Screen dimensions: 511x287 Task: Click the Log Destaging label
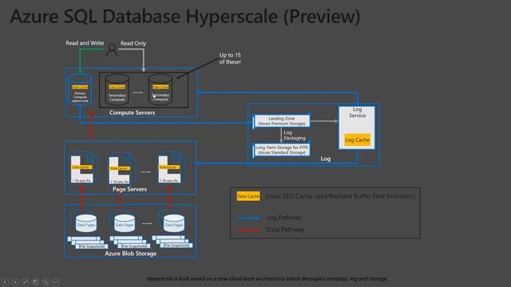pos(295,135)
